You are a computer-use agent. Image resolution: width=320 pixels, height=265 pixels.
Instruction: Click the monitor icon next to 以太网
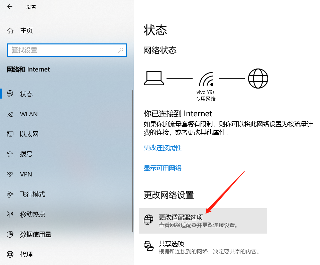[x=10, y=134]
